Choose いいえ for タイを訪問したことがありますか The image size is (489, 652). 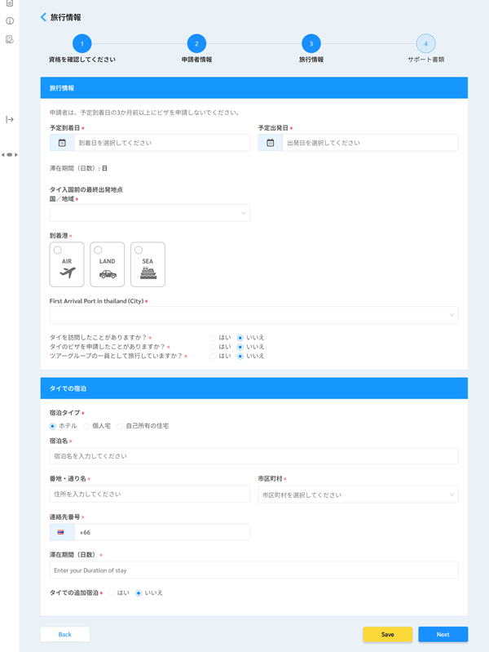click(240, 338)
